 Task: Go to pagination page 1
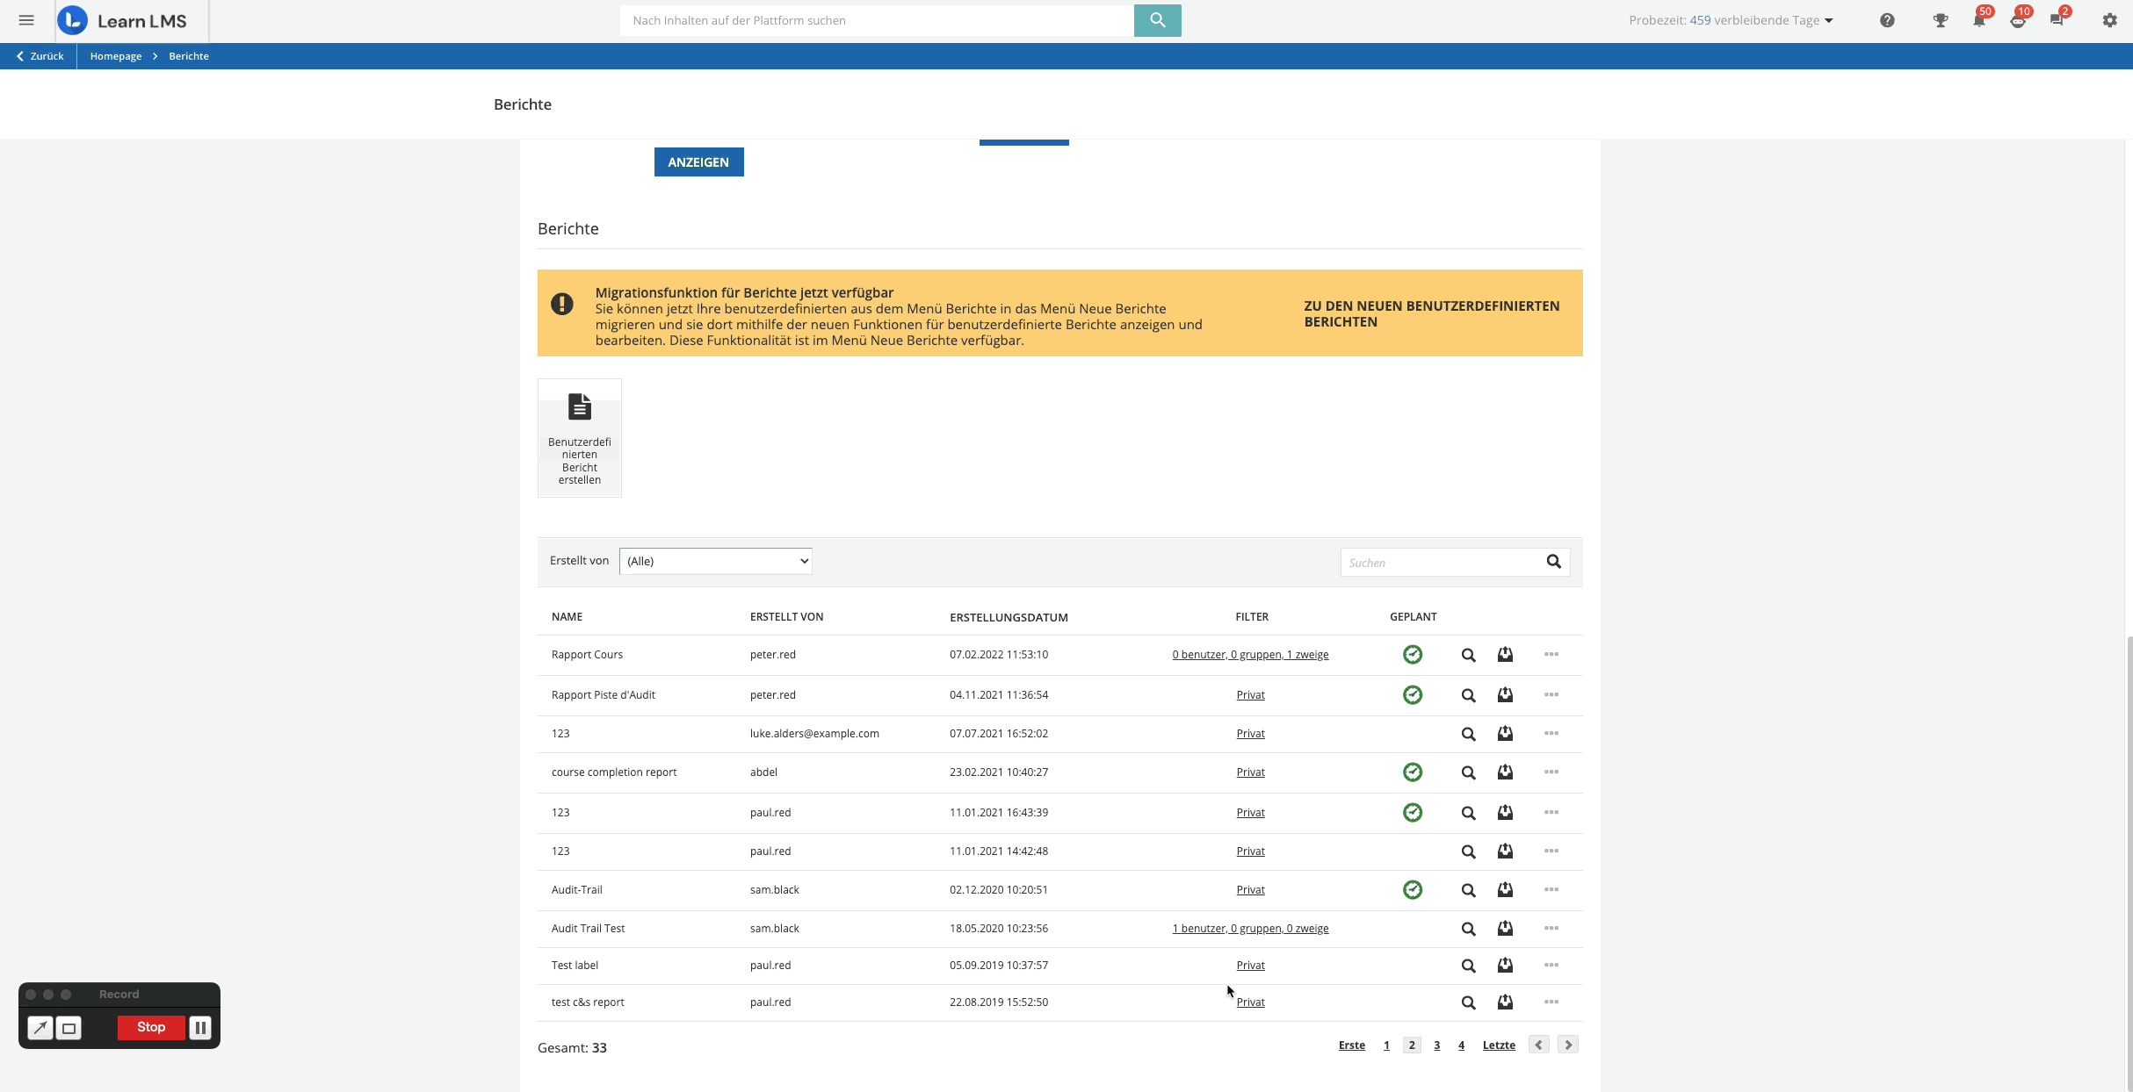click(1386, 1045)
